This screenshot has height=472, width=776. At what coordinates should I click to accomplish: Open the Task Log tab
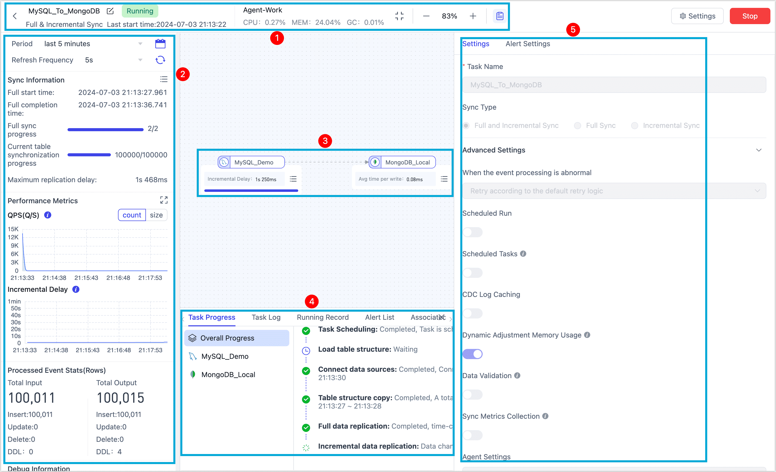coord(266,317)
